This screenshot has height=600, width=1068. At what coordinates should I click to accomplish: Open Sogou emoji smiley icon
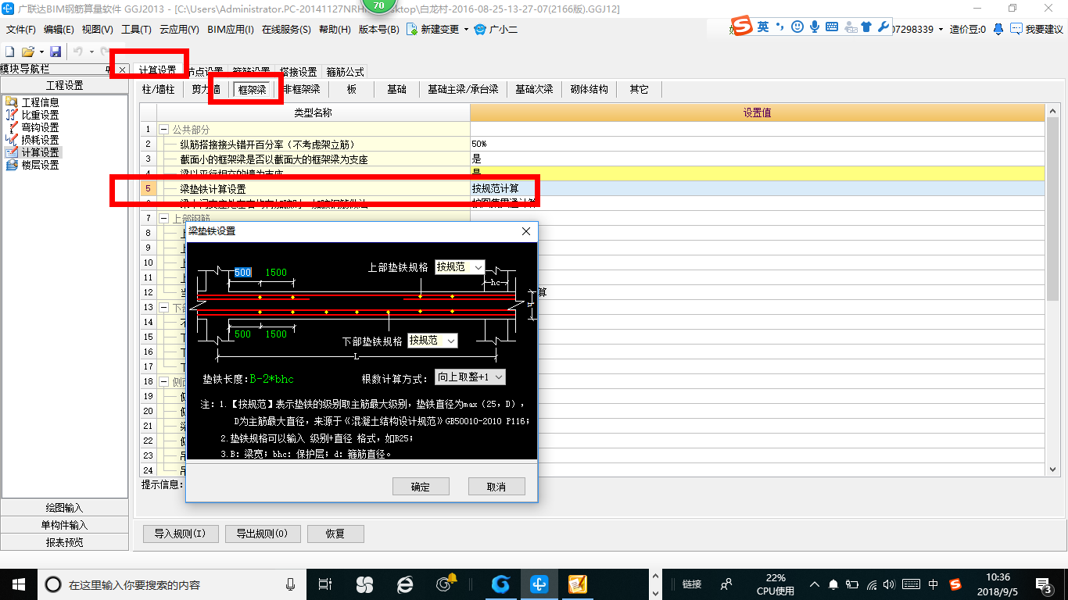click(797, 27)
